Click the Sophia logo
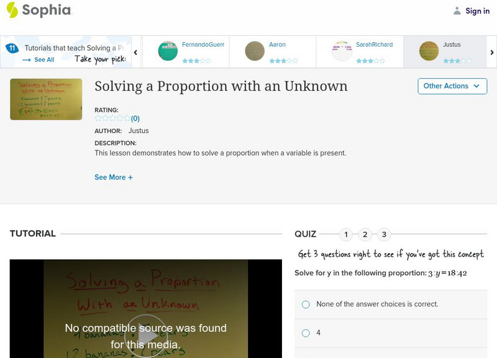This screenshot has height=358, width=497. [39, 10]
